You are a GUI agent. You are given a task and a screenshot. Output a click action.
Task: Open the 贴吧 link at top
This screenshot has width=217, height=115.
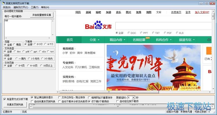tap(98, 12)
